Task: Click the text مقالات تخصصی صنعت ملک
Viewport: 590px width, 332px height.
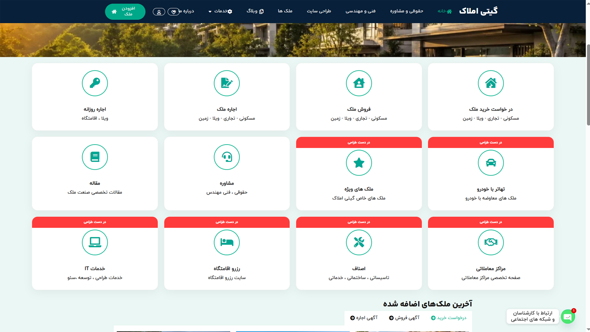Action: pyautogui.click(x=95, y=192)
